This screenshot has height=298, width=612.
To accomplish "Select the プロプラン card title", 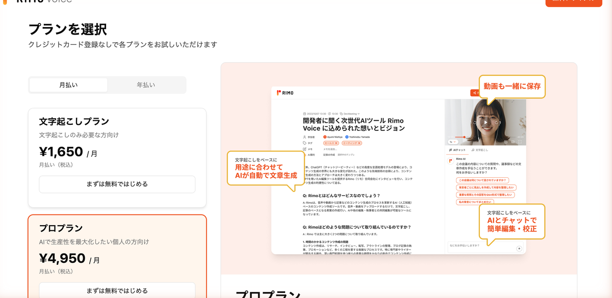I will pyautogui.click(x=61, y=228).
